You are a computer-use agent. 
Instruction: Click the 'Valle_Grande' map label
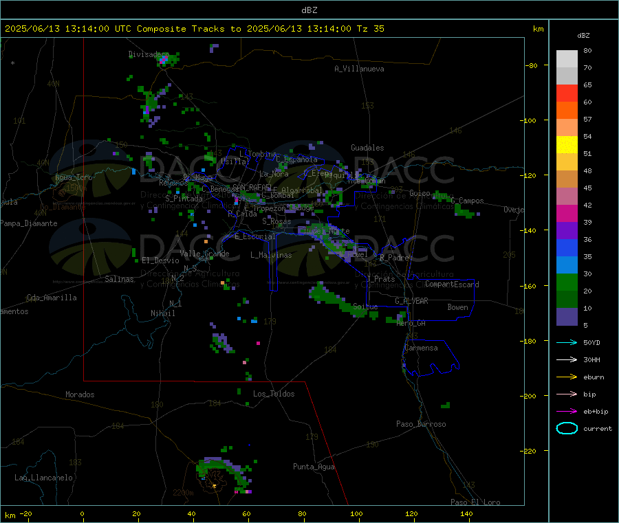pos(204,254)
